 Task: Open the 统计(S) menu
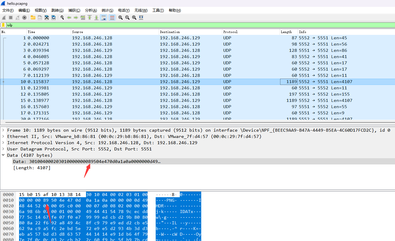pos(107,10)
